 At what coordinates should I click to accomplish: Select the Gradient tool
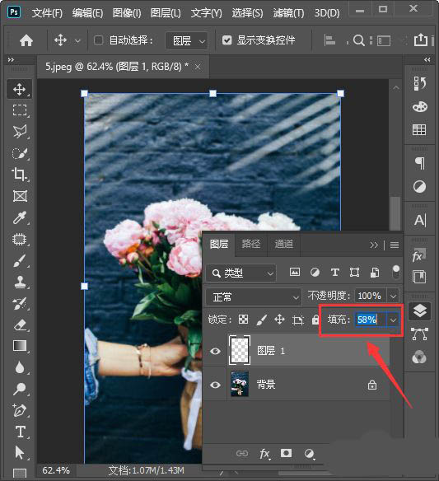coord(20,346)
